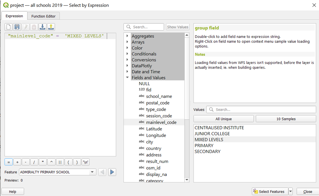Click the All Unique button
This screenshot has height=196, width=319.
click(223, 119)
